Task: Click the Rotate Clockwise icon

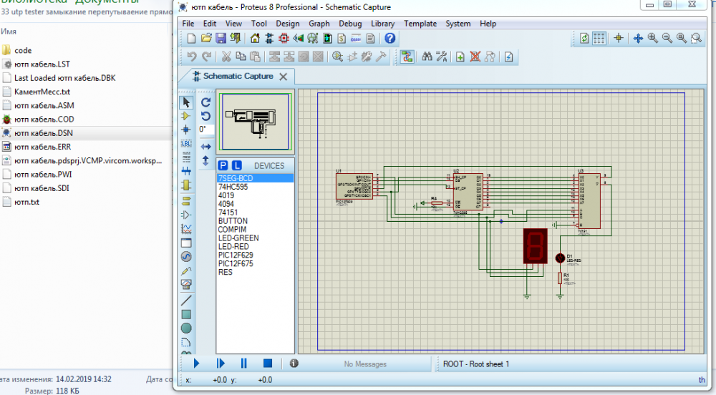Action: coord(205,102)
